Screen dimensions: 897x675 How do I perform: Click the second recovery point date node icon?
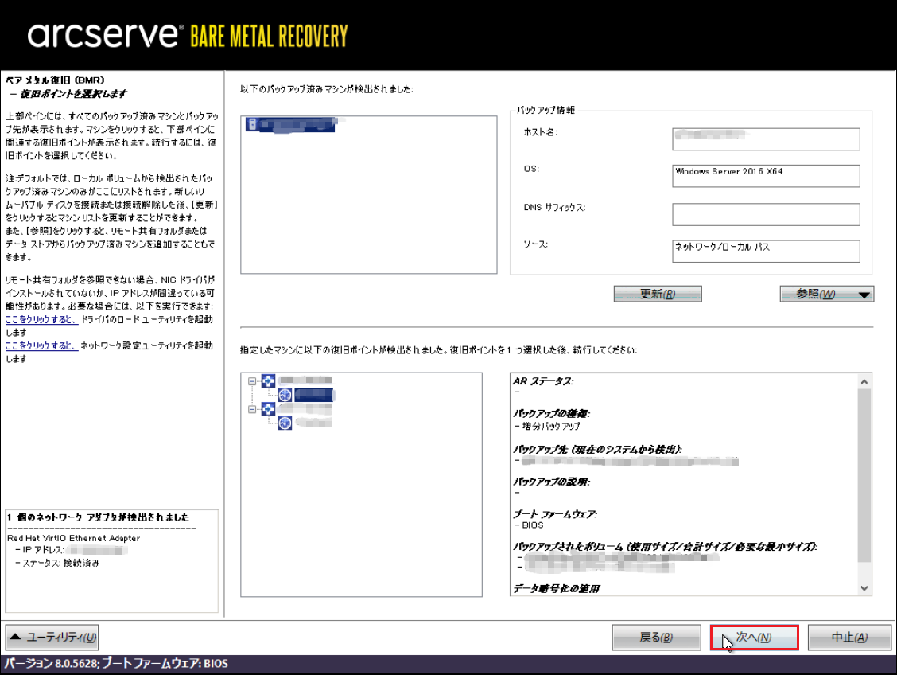coord(268,408)
